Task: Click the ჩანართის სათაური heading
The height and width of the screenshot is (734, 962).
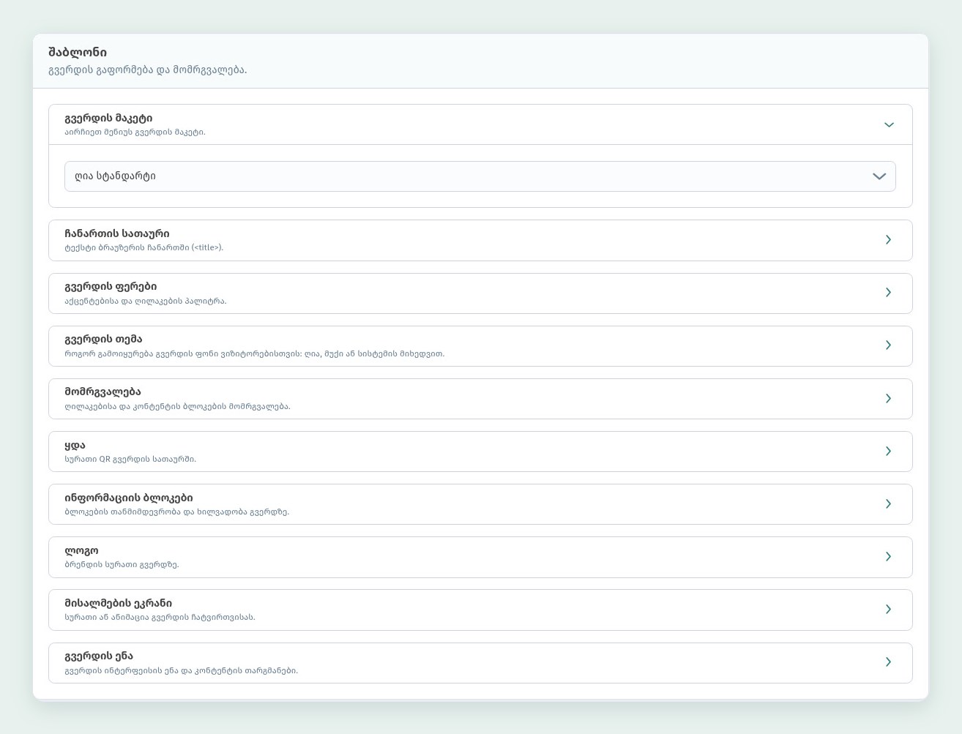Action: pyautogui.click(x=117, y=234)
